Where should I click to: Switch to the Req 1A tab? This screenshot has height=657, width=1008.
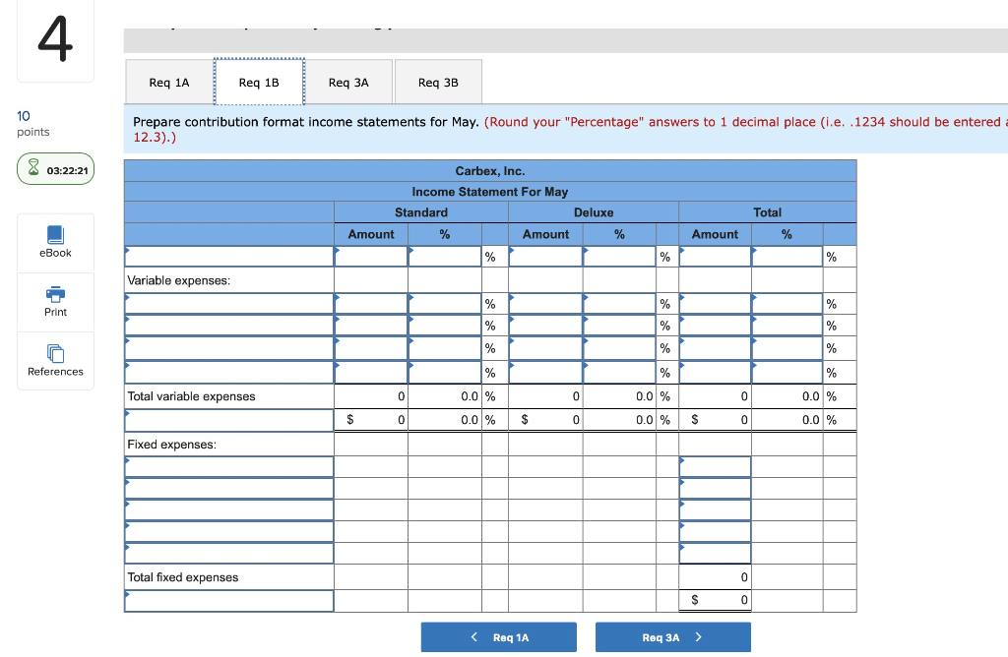point(169,83)
